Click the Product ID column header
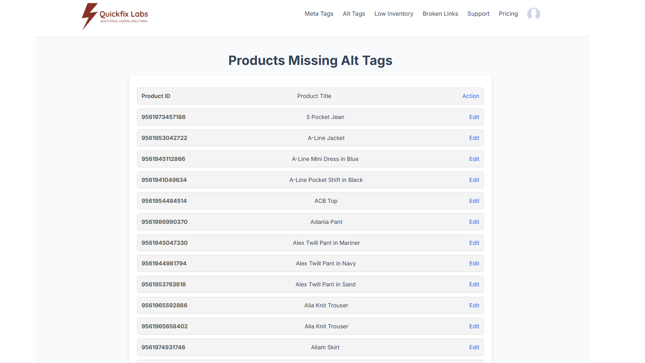This screenshot has height=363, width=645. 156,96
